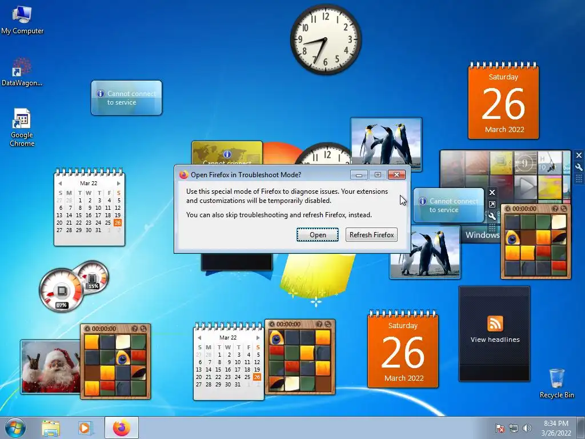Select highlighted 26 in calendar above CPU meter

pyautogui.click(x=118, y=222)
